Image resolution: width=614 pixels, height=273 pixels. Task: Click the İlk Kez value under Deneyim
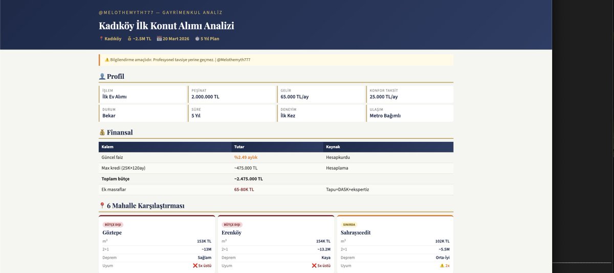[288, 116]
